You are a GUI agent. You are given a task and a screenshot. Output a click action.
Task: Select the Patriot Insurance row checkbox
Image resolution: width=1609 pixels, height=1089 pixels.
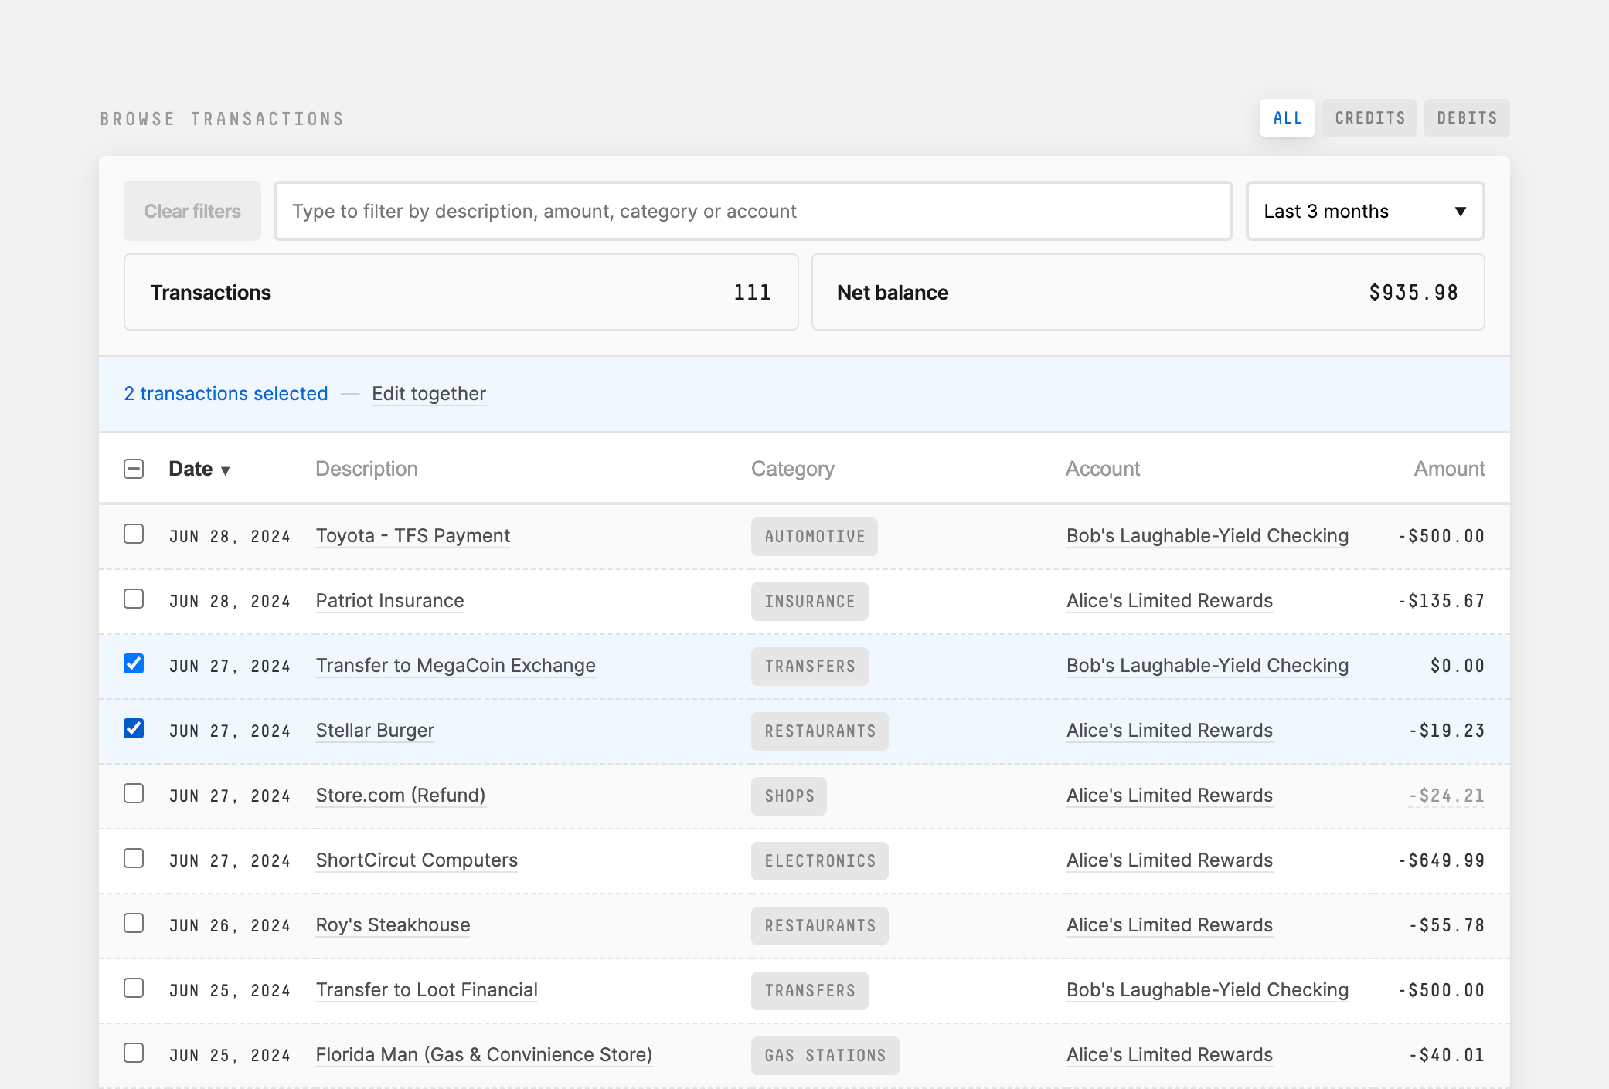[x=134, y=599]
